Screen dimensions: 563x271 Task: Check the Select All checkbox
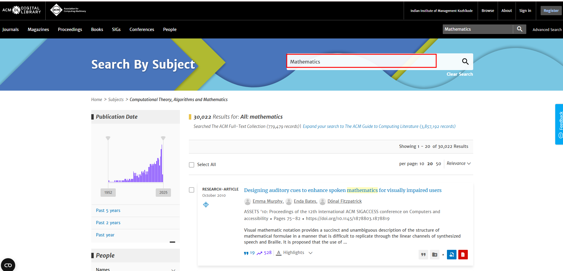(192, 165)
